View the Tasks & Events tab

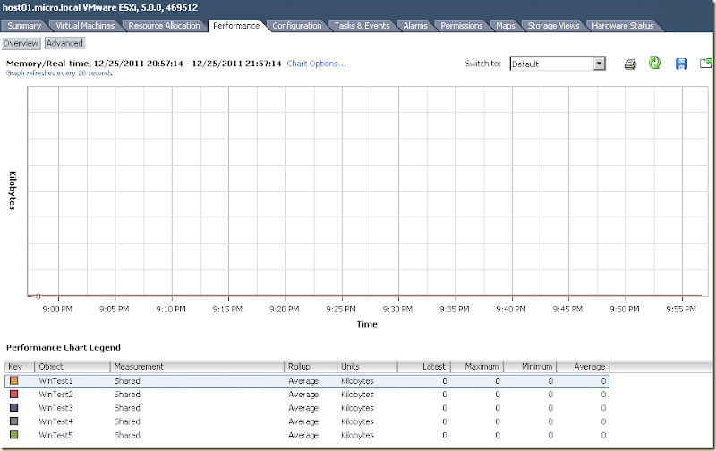[x=362, y=26]
